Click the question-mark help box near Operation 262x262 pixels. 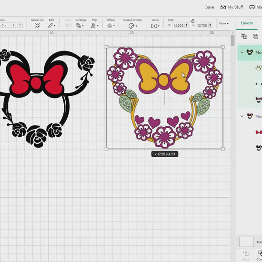[20, 25]
